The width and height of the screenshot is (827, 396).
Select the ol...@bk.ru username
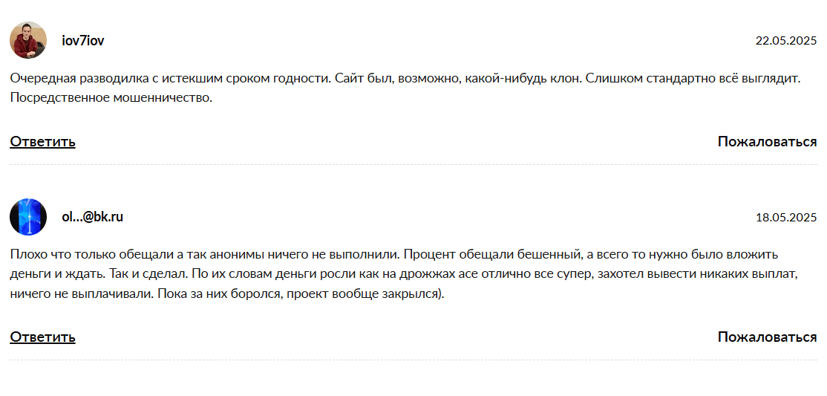coord(92,218)
